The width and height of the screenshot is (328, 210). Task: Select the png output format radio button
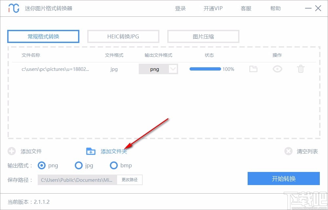pyautogui.click(x=42, y=166)
